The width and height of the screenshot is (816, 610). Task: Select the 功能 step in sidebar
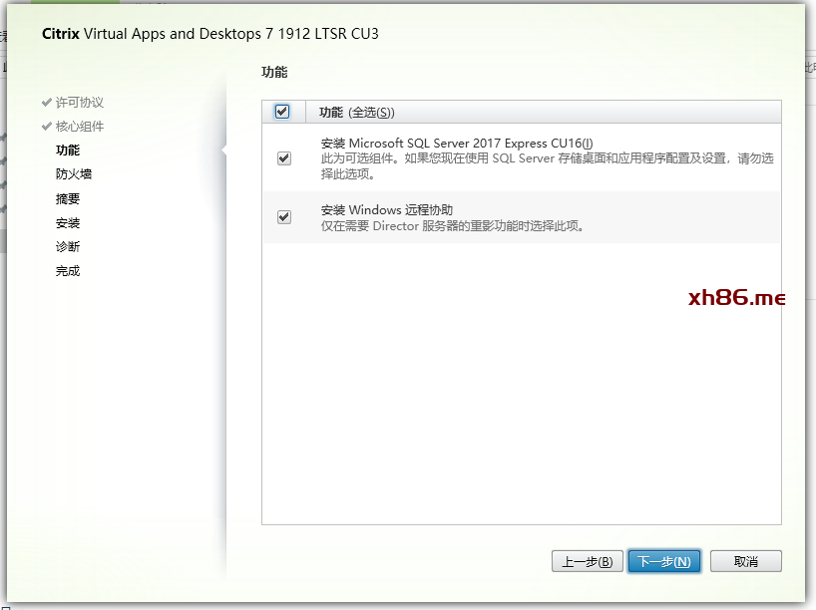(x=68, y=151)
